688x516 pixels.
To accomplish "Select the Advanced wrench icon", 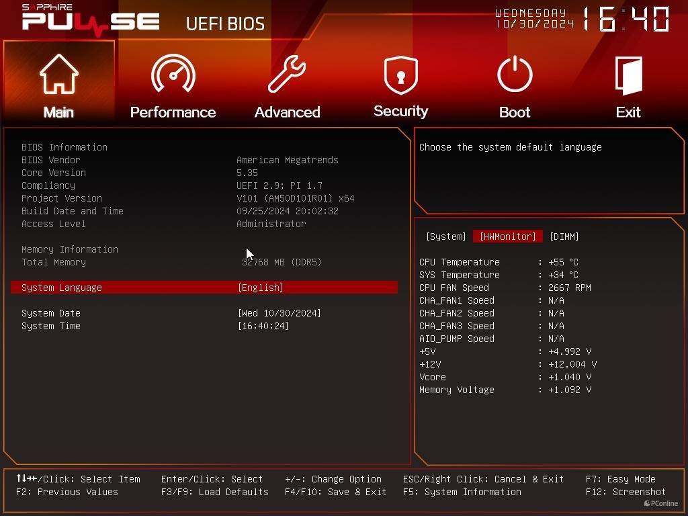I will click(287, 74).
